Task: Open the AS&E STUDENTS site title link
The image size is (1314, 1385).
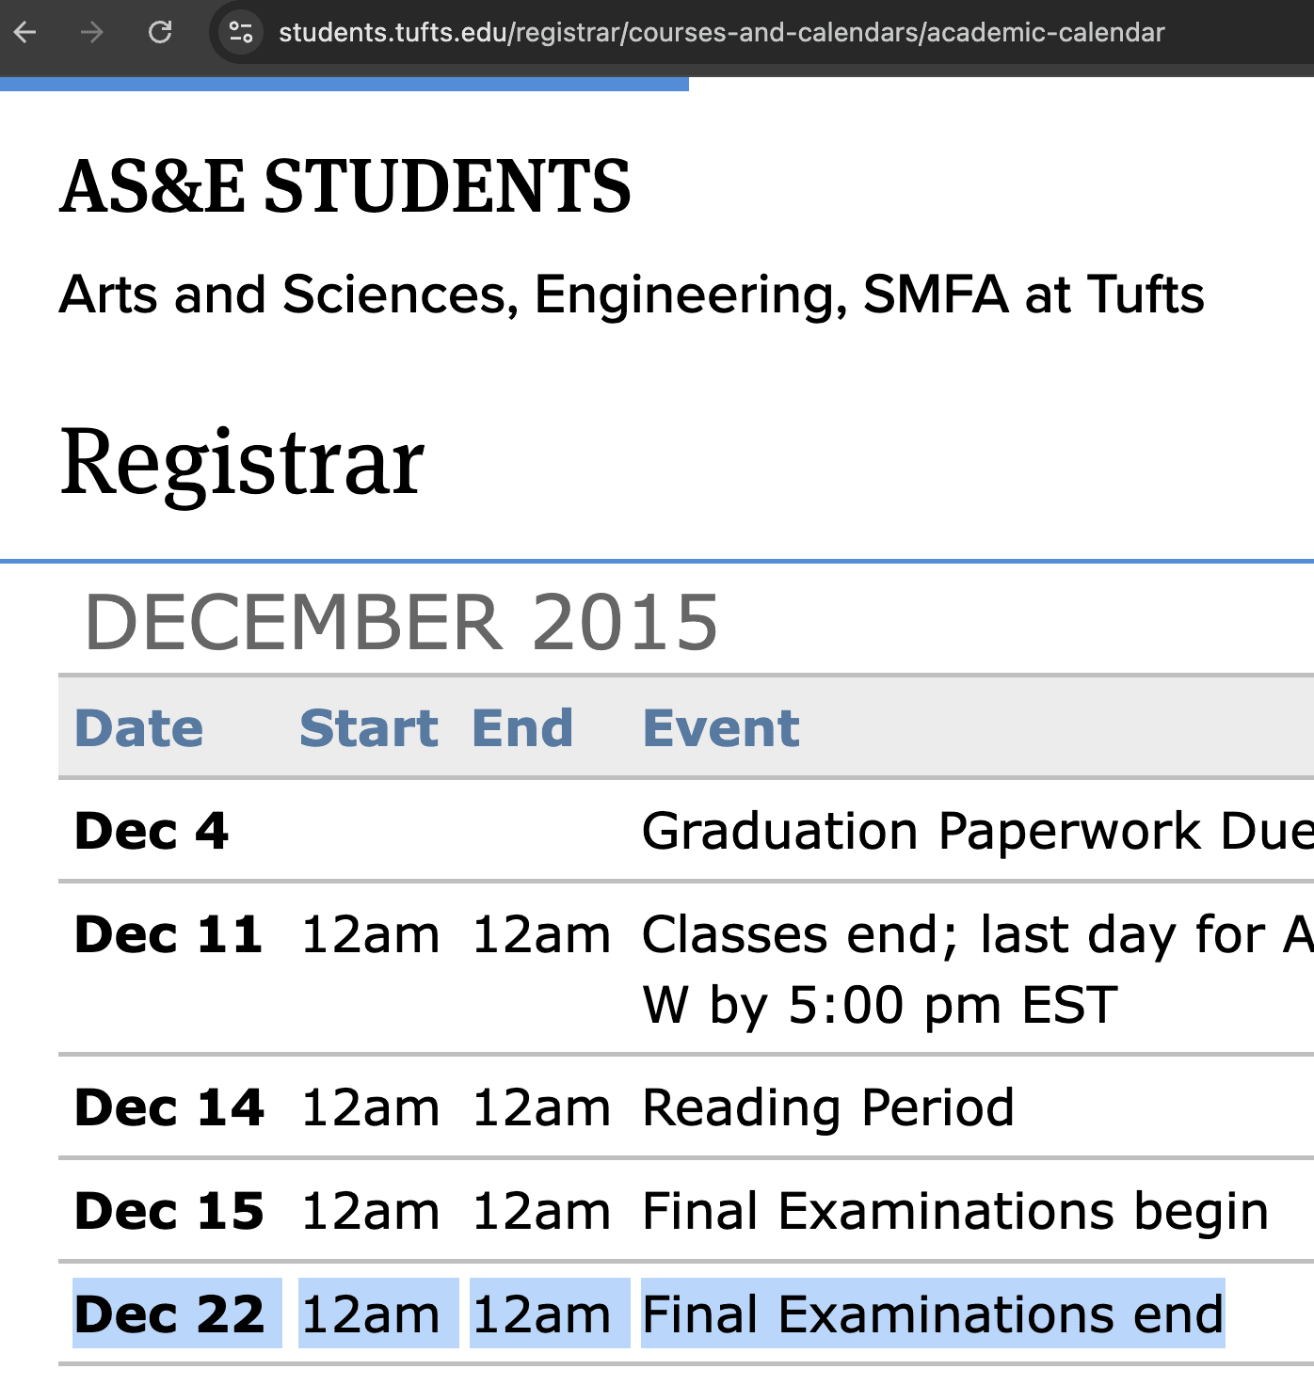Action: click(x=345, y=186)
